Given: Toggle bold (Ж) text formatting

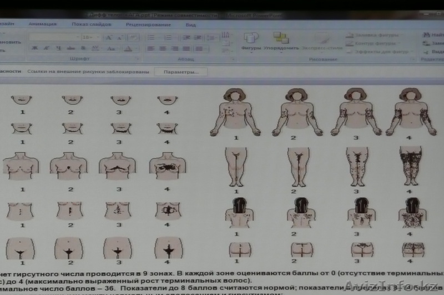Looking at the screenshot, I should click(x=35, y=48).
